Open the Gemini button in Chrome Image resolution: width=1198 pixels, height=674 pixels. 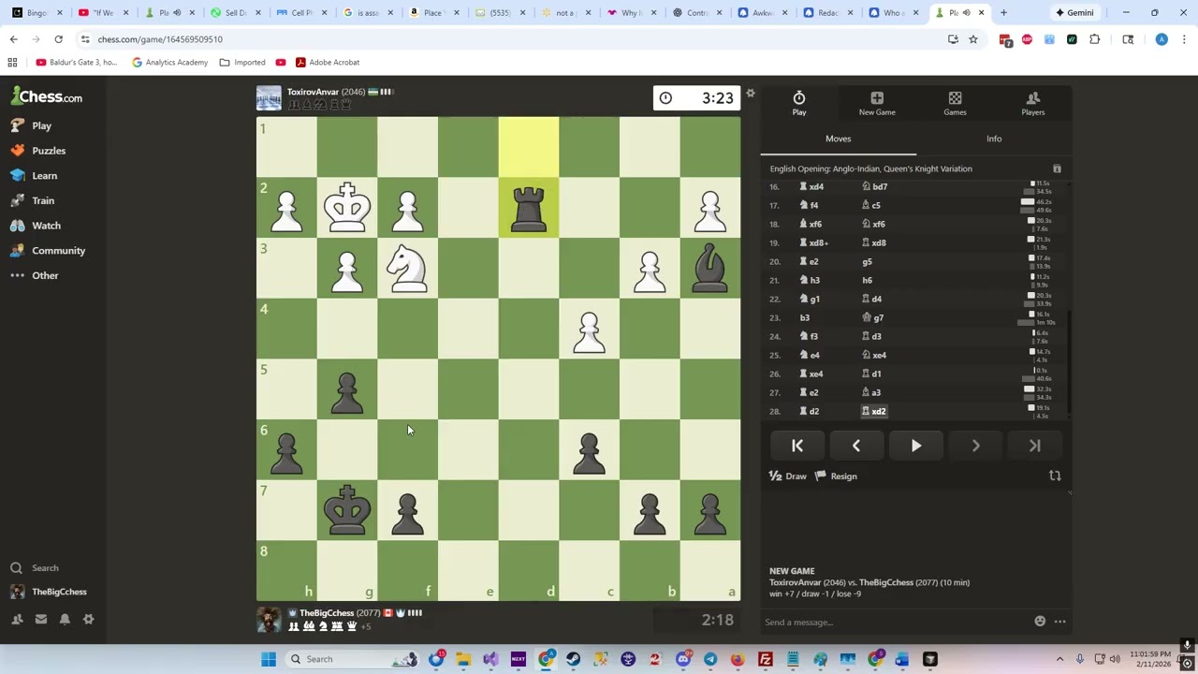(x=1074, y=13)
